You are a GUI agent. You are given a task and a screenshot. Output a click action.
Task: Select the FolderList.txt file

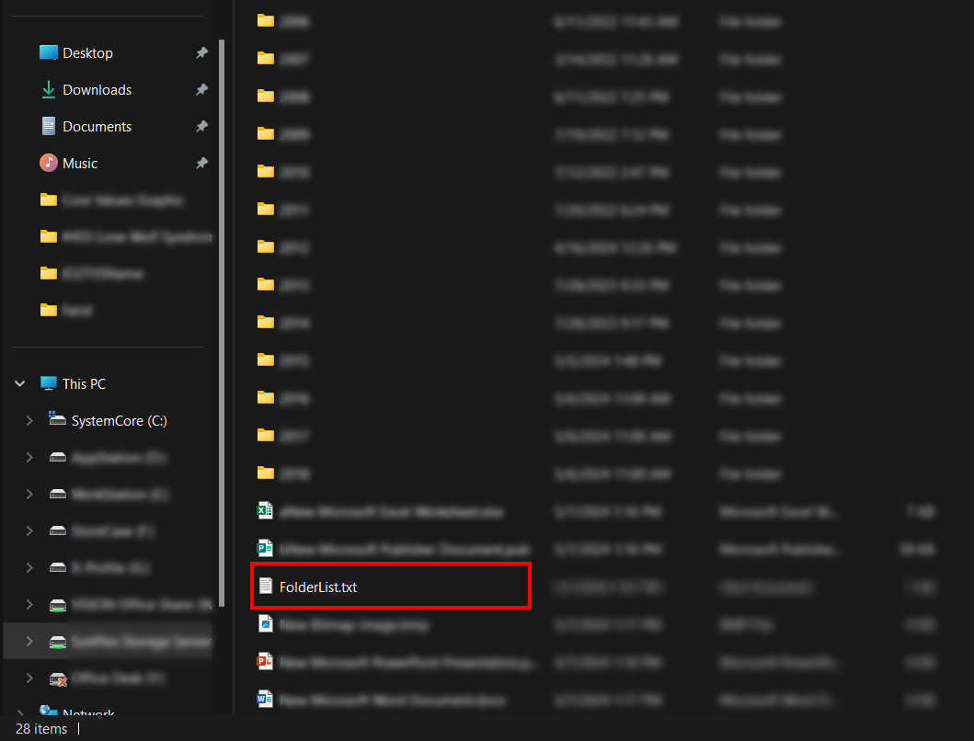click(318, 587)
